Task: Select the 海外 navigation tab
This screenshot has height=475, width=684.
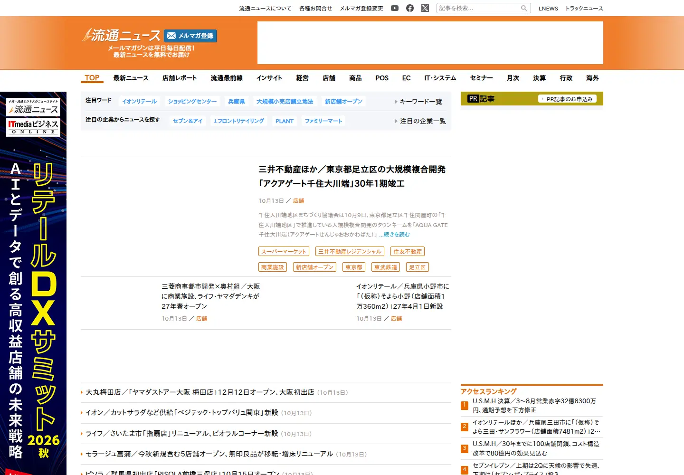Action: (592, 78)
